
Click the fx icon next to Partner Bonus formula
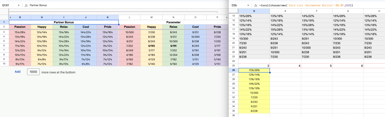coord(26,6)
